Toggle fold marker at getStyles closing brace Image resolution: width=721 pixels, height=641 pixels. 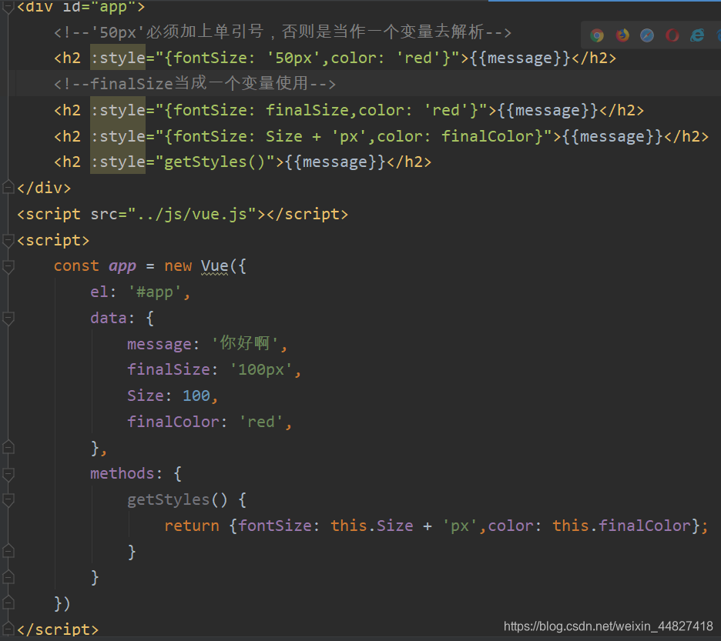(8, 552)
